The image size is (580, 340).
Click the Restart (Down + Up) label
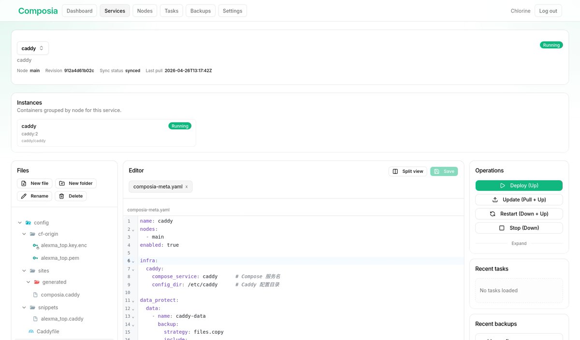tap(524, 213)
